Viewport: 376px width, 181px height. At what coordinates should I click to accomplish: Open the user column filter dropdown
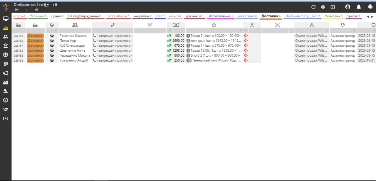coord(355,31)
